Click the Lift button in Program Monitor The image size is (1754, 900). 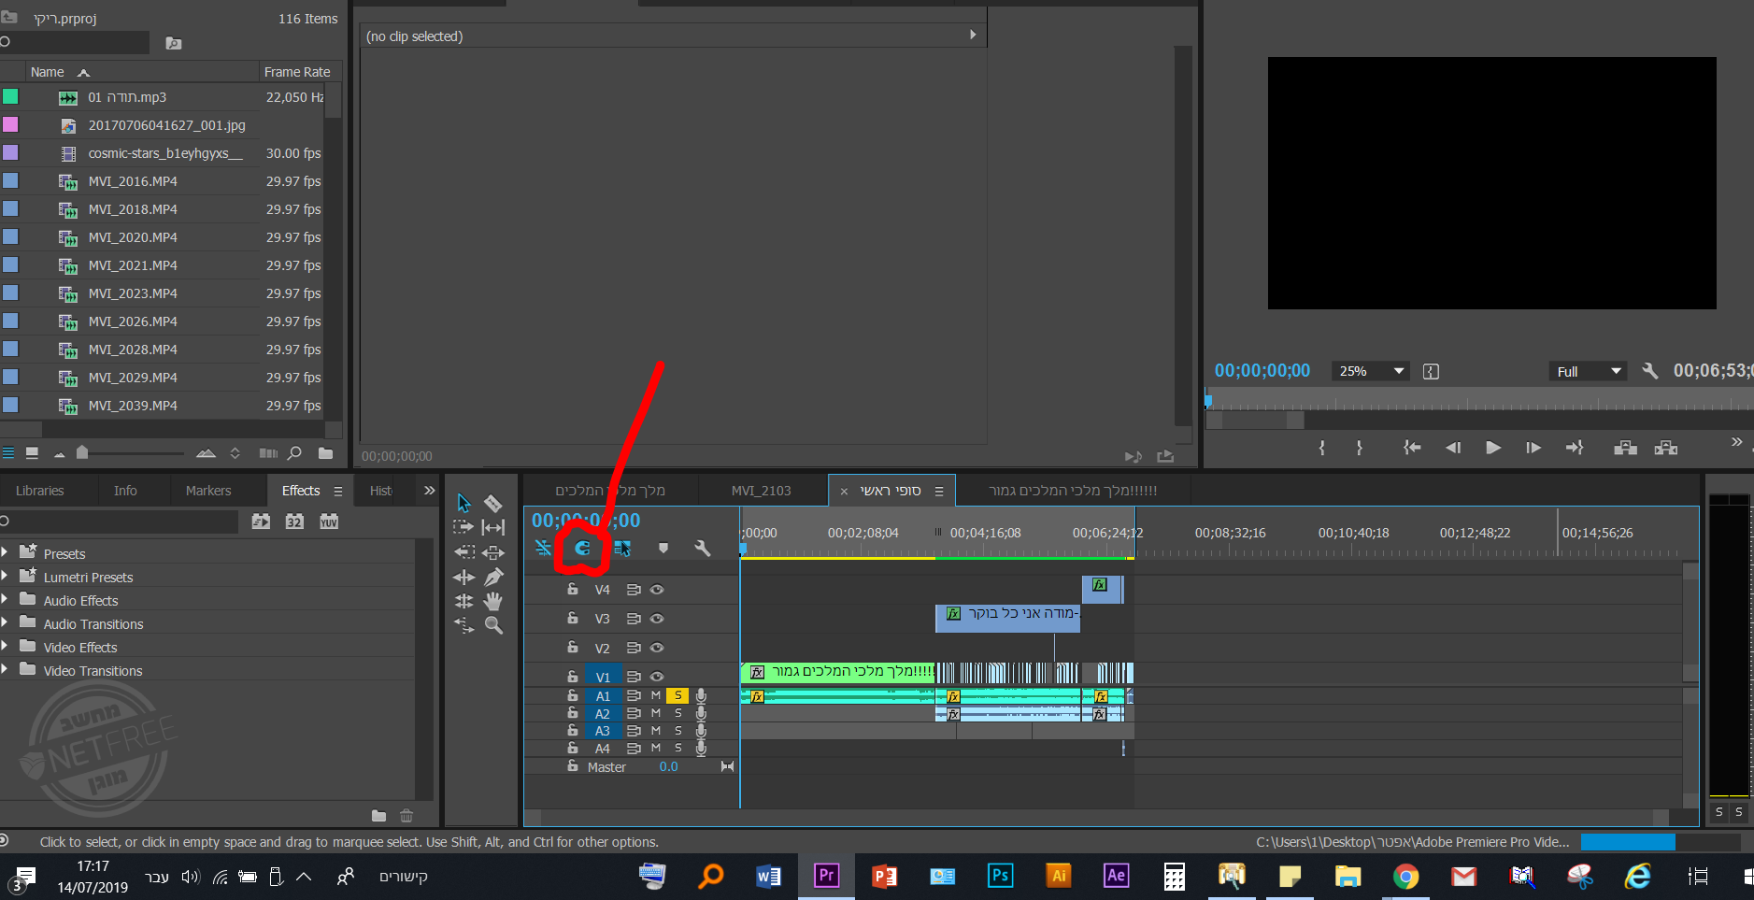click(1625, 448)
